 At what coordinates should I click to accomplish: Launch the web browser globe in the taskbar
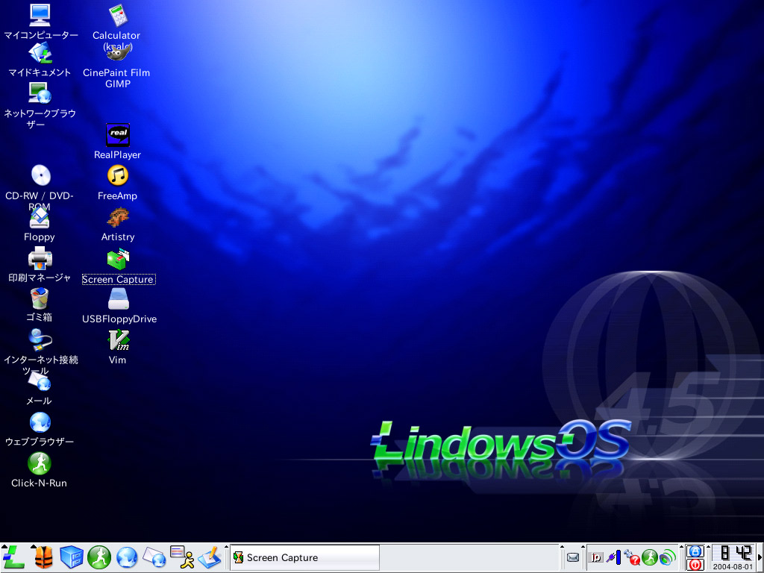click(127, 557)
